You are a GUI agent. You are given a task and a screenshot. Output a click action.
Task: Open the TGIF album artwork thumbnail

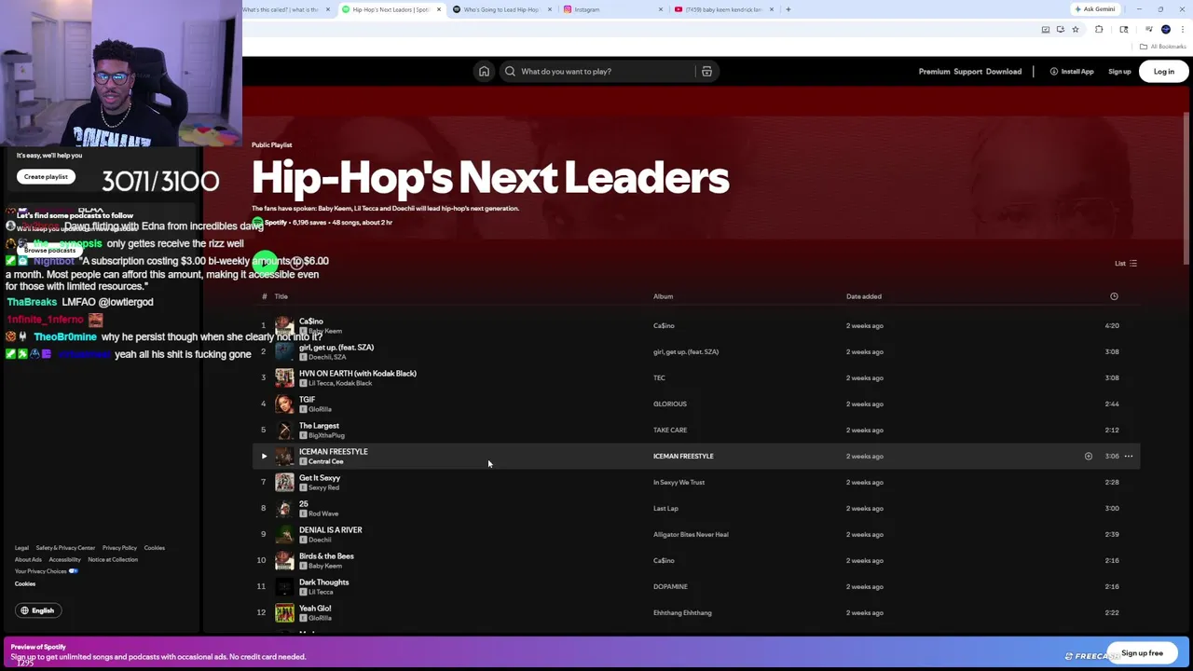284,404
